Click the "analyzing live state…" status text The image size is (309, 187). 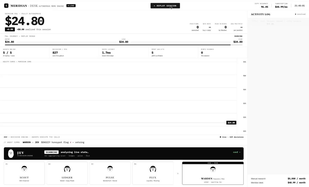pyautogui.click(x=75, y=152)
